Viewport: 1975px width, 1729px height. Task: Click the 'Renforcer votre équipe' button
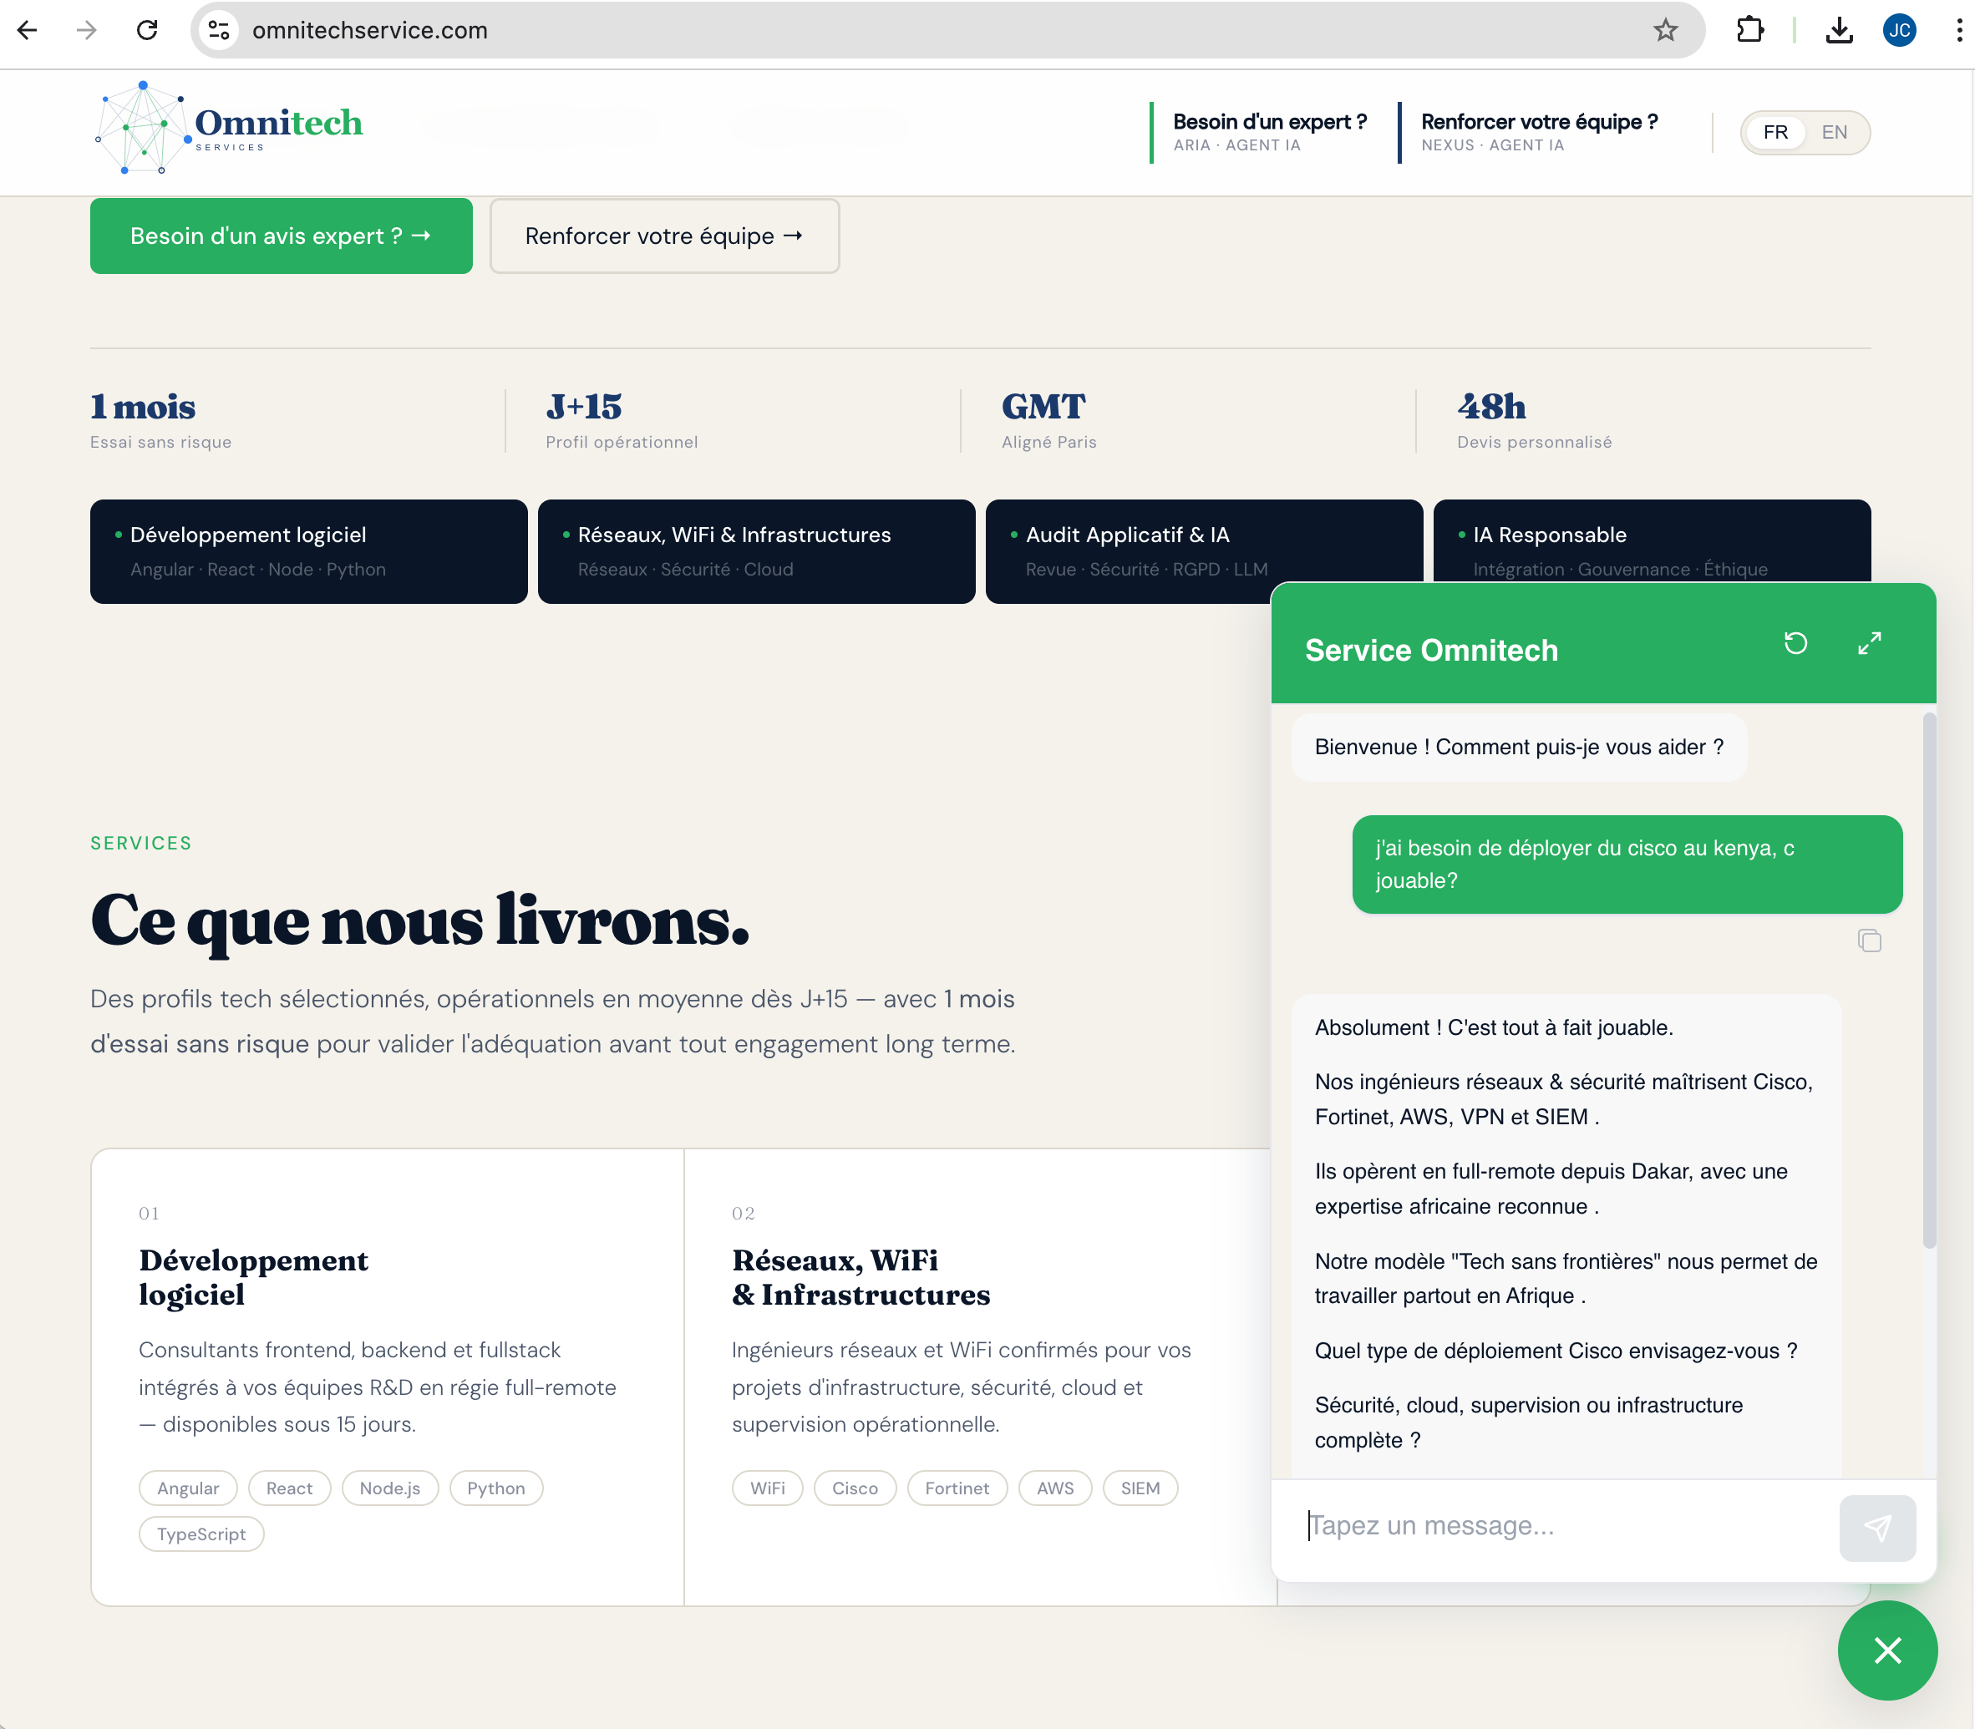663,236
